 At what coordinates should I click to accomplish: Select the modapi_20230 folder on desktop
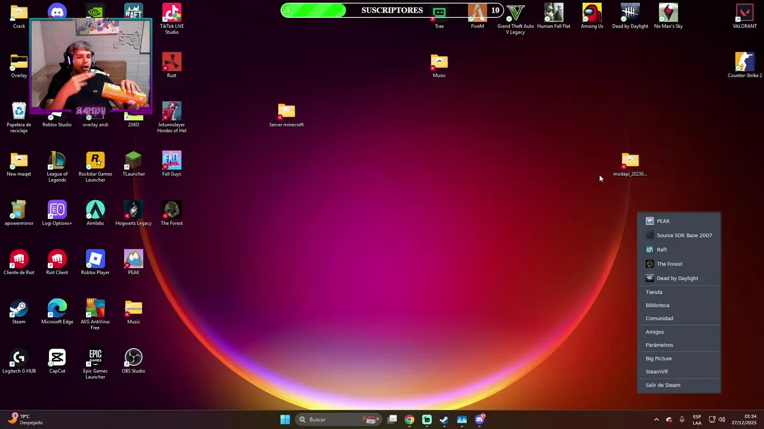pyautogui.click(x=630, y=164)
